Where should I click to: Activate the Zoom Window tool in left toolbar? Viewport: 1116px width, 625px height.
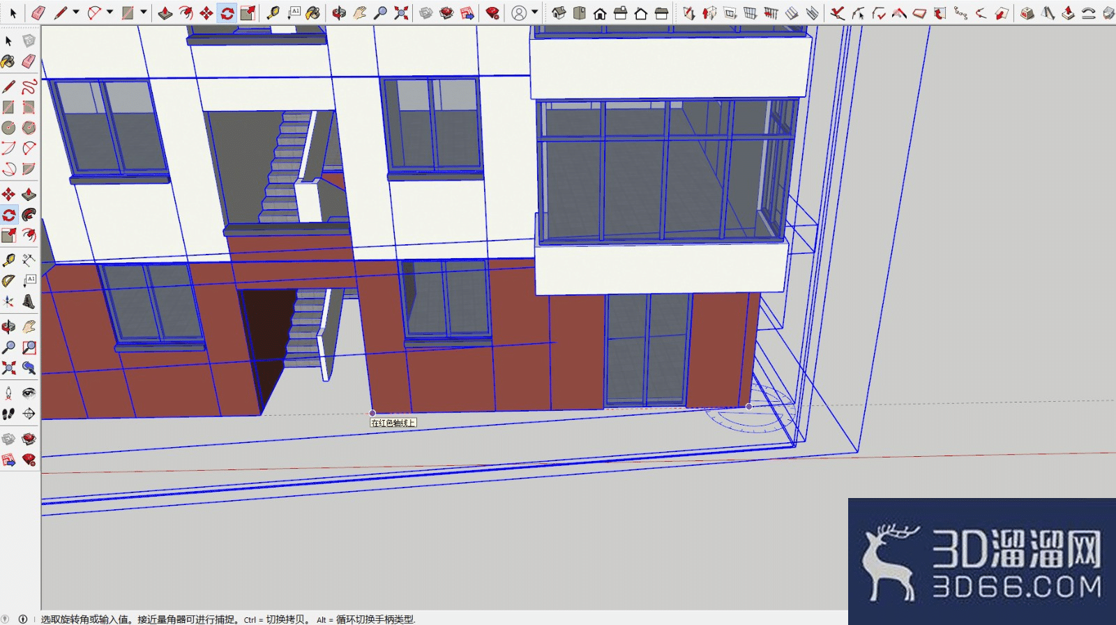tap(29, 347)
